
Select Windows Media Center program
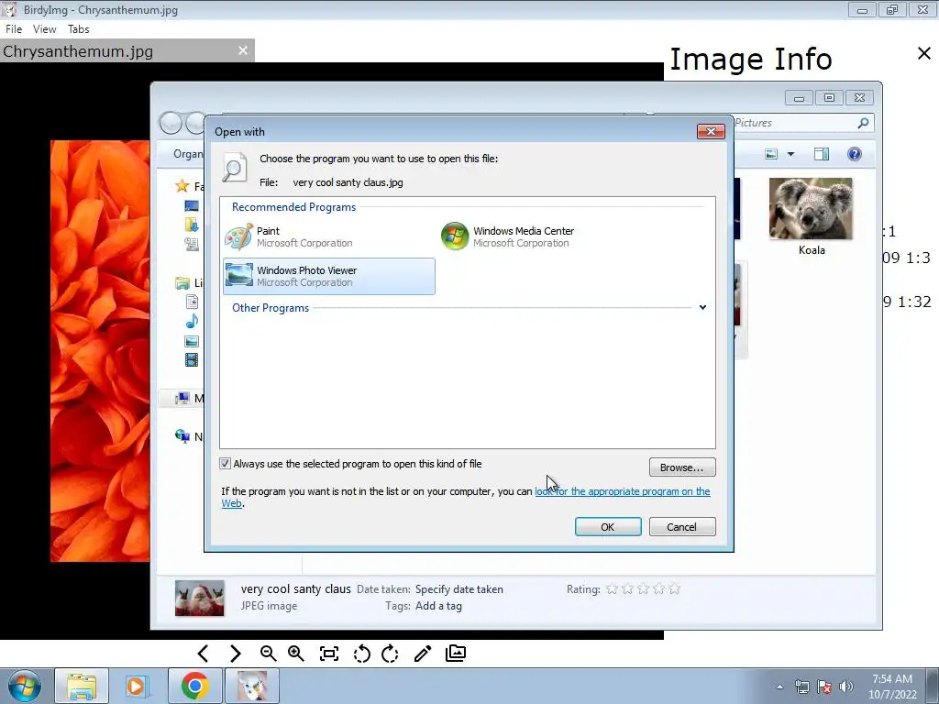tap(546, 237)
